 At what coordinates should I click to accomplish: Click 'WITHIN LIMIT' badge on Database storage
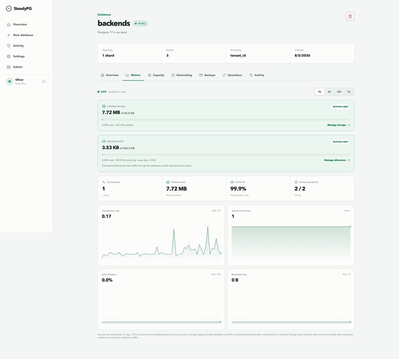pyautogui.click(x=340, y=107)
